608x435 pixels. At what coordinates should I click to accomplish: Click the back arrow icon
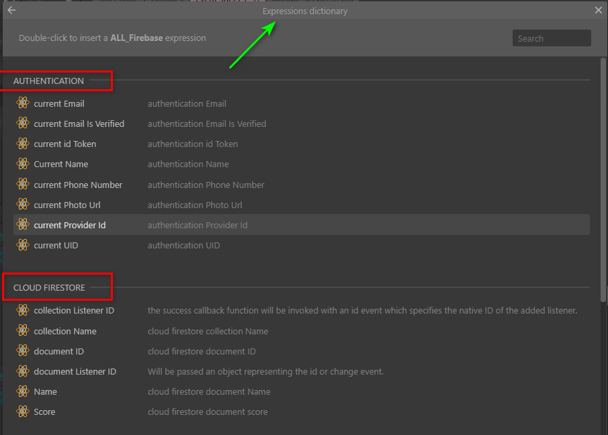click(x=11, y=10)
